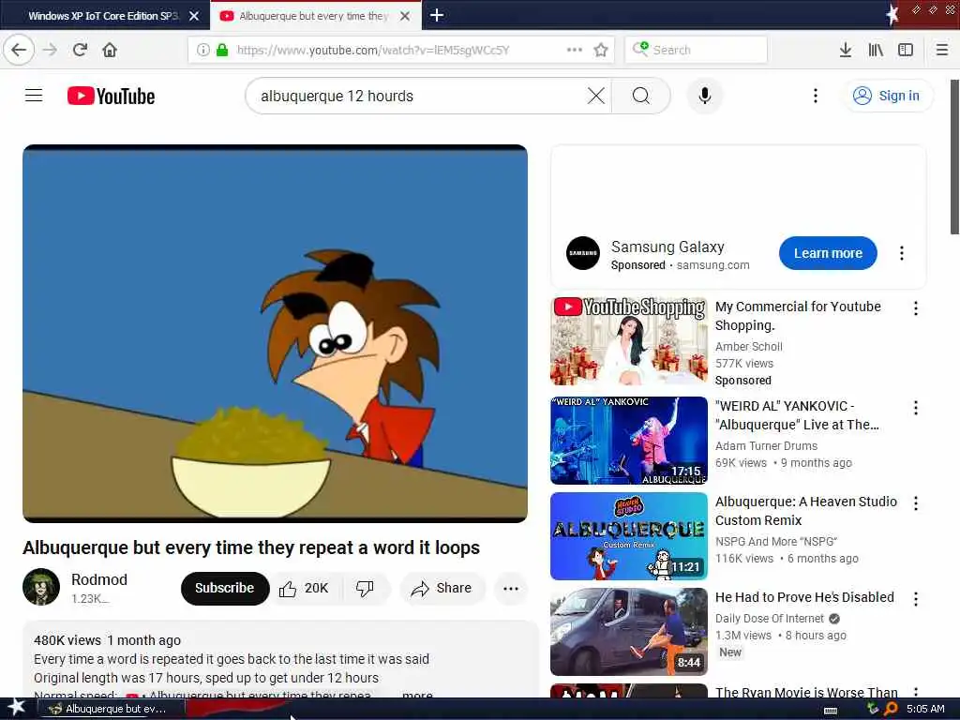The width and height of the screenshot is (960, 720).
Task: Open the Firefox downloads panel
Action: pyautogui.click(x=845, y=50)
